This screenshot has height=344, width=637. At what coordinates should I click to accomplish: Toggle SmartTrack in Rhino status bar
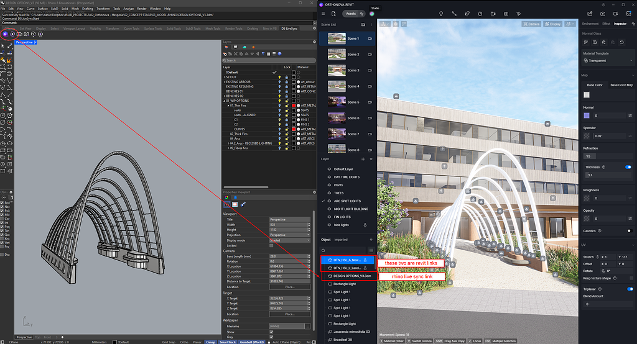pyautogui.click(x=228, y=342)
